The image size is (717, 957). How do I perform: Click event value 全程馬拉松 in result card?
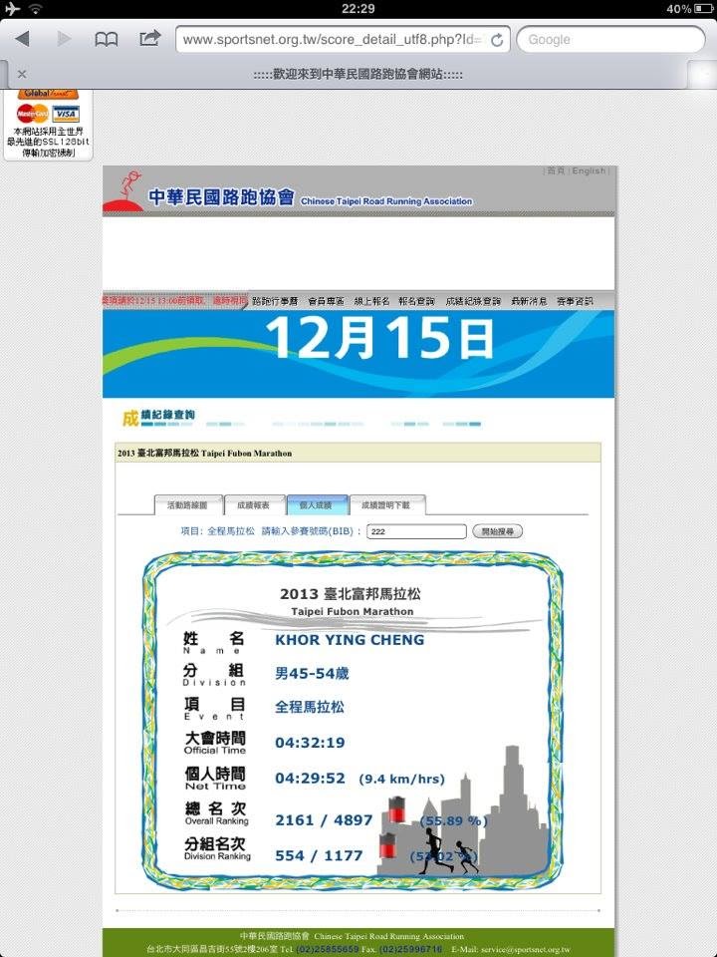coord(309,707)
